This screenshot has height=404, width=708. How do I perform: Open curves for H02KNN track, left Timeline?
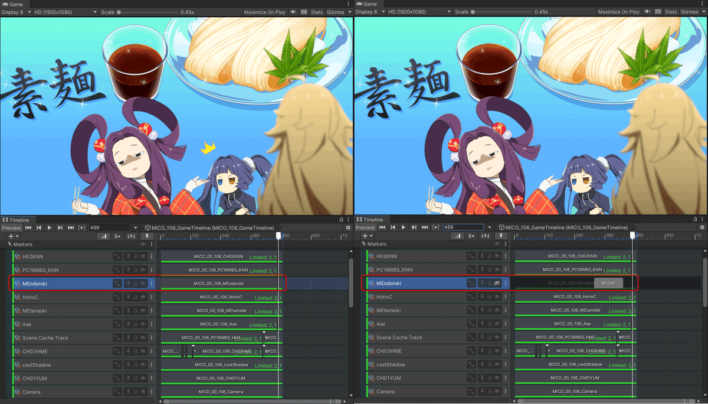pos(117,256)
